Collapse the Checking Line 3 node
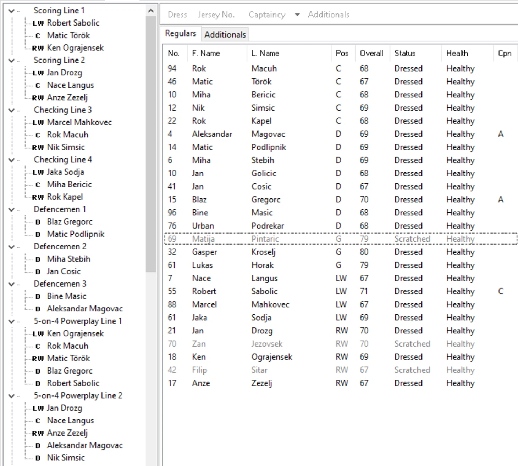The image size is (518, 466). pyautogui.click(x=11, y=110)
